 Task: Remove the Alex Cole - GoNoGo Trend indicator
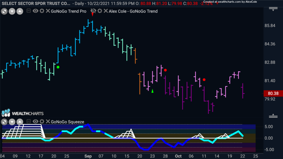click(106, 11)
